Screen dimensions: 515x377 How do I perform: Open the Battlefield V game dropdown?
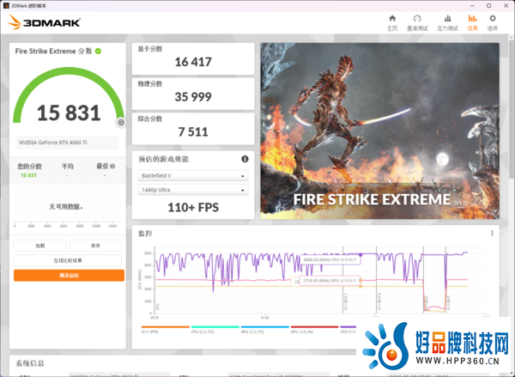coord(193,175)
